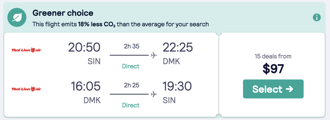The height and width of the screenshot is (120, 330).
Task: Click the 18% less CO₂ emissions text
Action: (x=96, y=24)
